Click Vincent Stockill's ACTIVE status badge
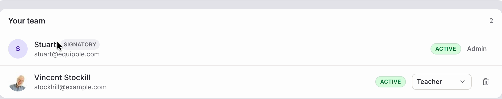This screenshot has width=502, height=99. coord(390,82)
